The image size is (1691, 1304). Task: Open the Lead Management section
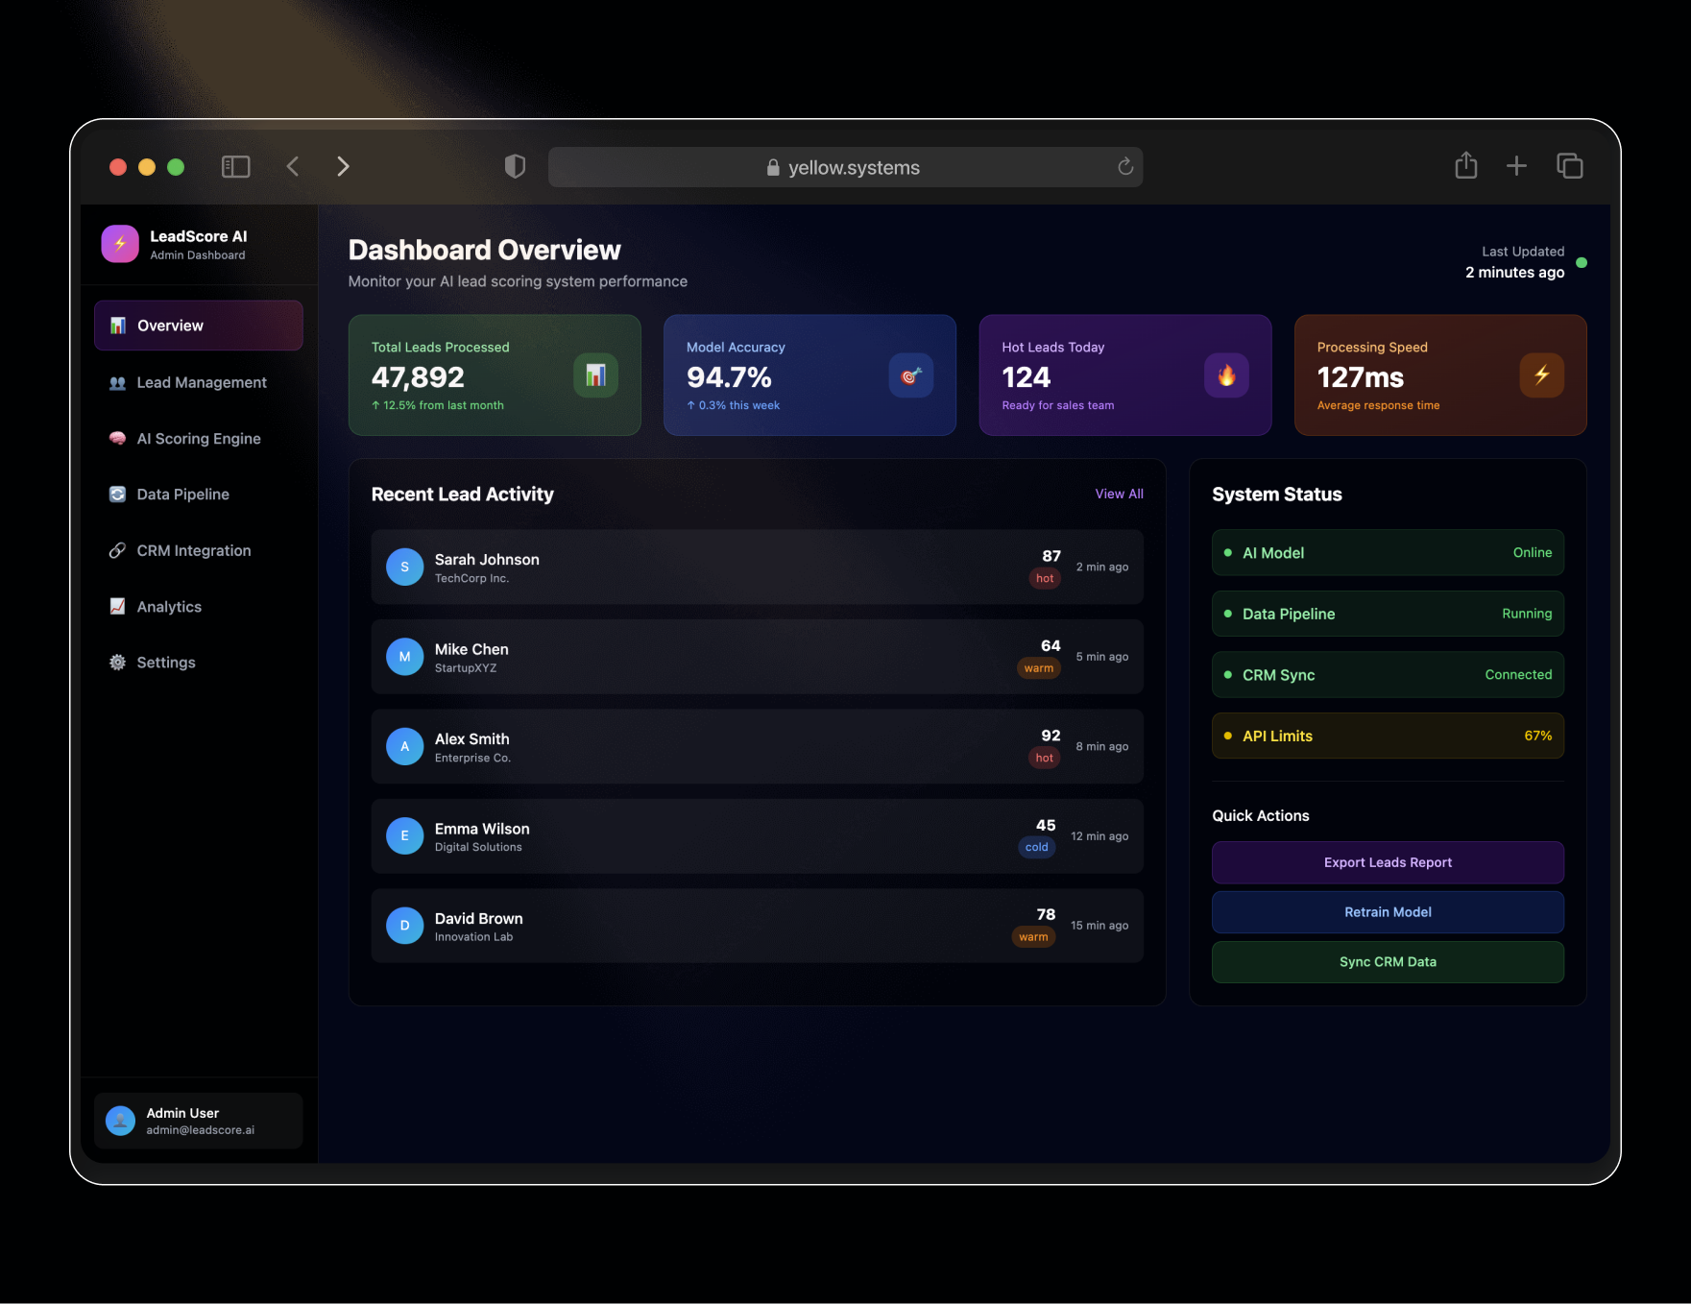[x=199, y=382]
